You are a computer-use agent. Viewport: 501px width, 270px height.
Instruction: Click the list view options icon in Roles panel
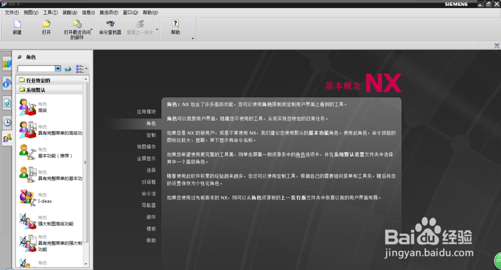click(80, 69)
